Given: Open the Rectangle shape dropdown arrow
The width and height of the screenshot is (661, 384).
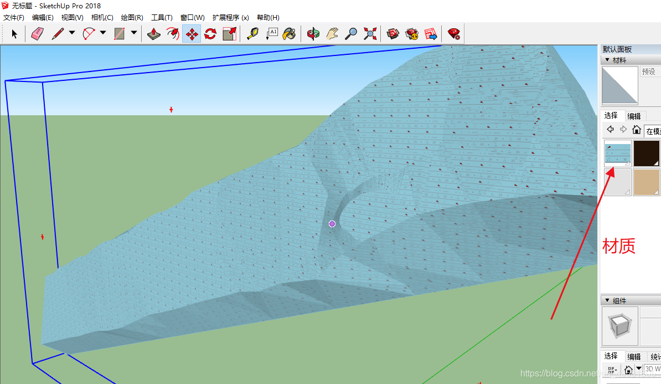Looking at the screenshot, I should click(134, 33).
